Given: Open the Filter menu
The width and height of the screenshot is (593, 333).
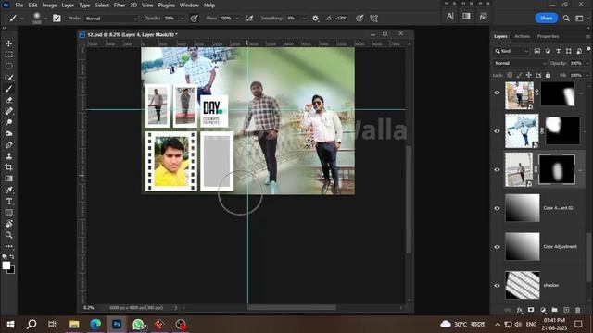Looking at the screenshot, I should pos(120,6).
